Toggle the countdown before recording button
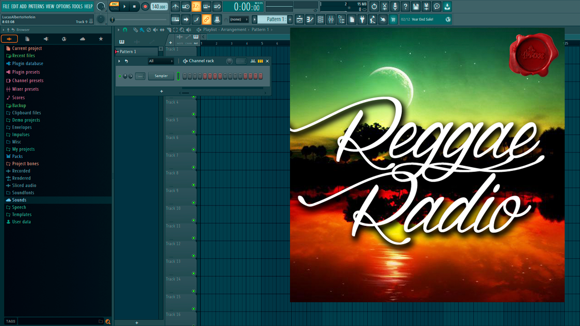Viewport: 580px width, 326px height. click(196, 6)
